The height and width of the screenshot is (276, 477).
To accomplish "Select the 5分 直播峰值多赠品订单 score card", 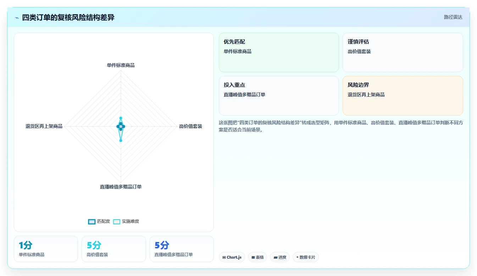I will pyautogui.click(x=182, y=249).
